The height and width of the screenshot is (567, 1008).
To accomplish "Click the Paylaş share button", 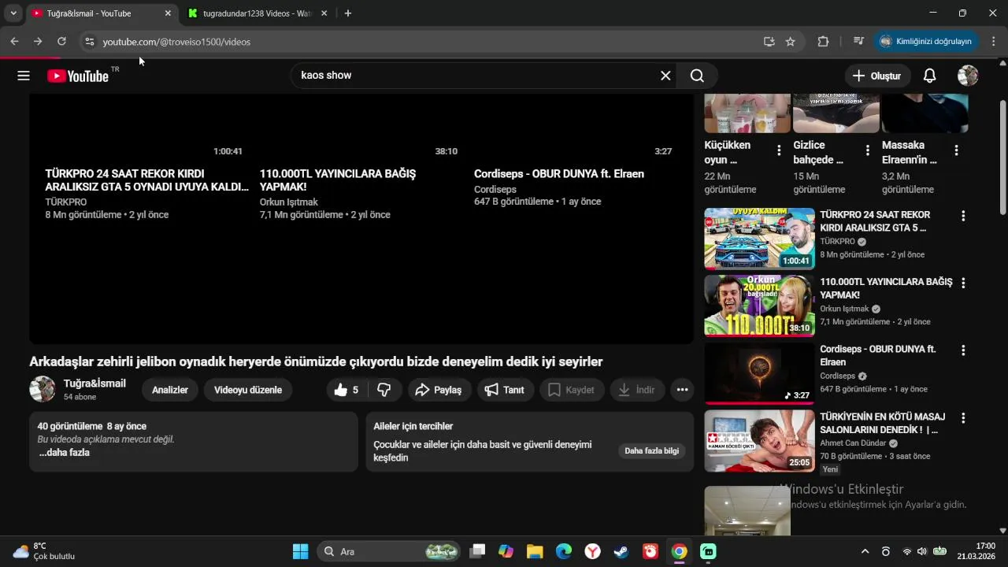I will click(x=439, y=390).
